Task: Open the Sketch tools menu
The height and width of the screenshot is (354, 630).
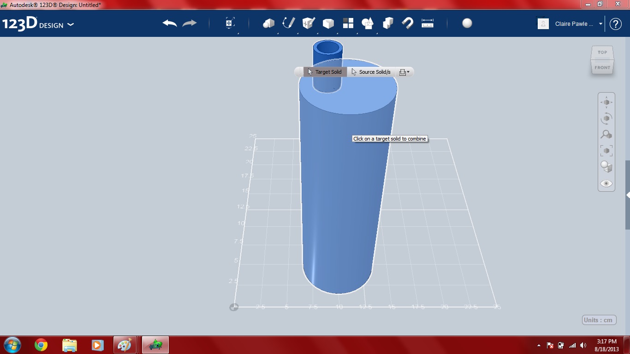Action: click(289, 23)
